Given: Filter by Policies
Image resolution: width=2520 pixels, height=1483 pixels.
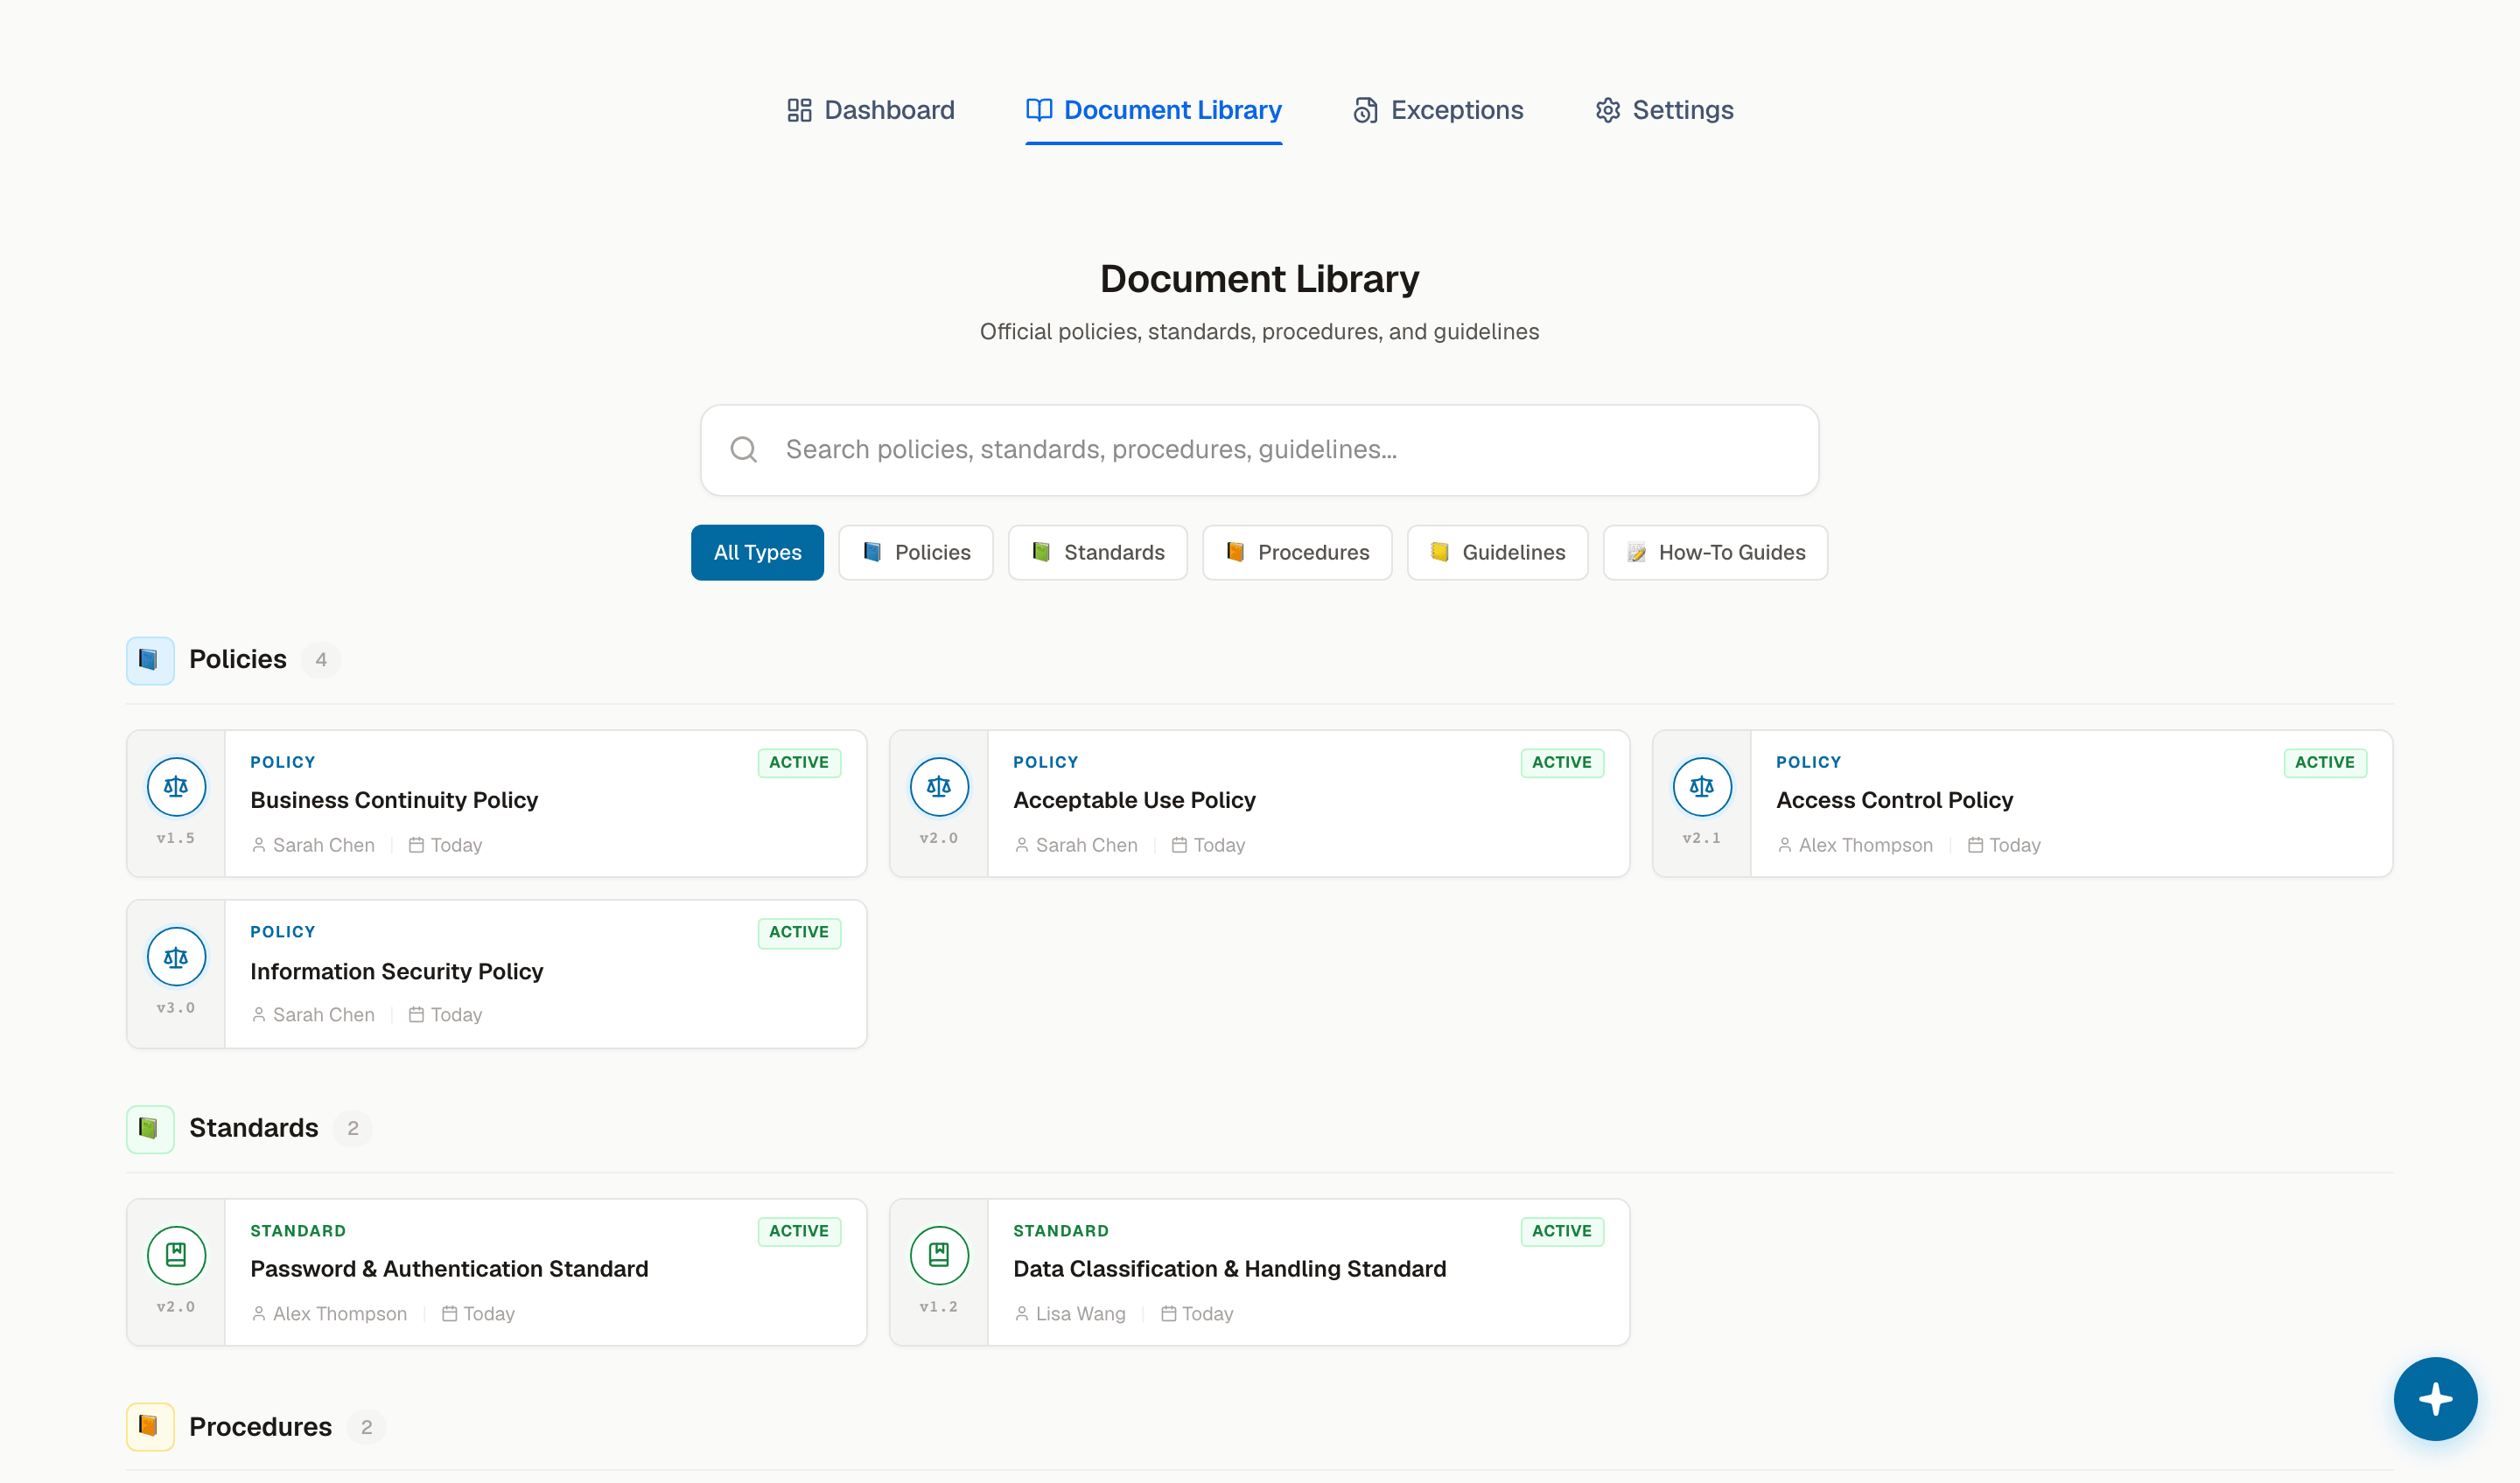Looking at the screenshot, I should point(916,553).
